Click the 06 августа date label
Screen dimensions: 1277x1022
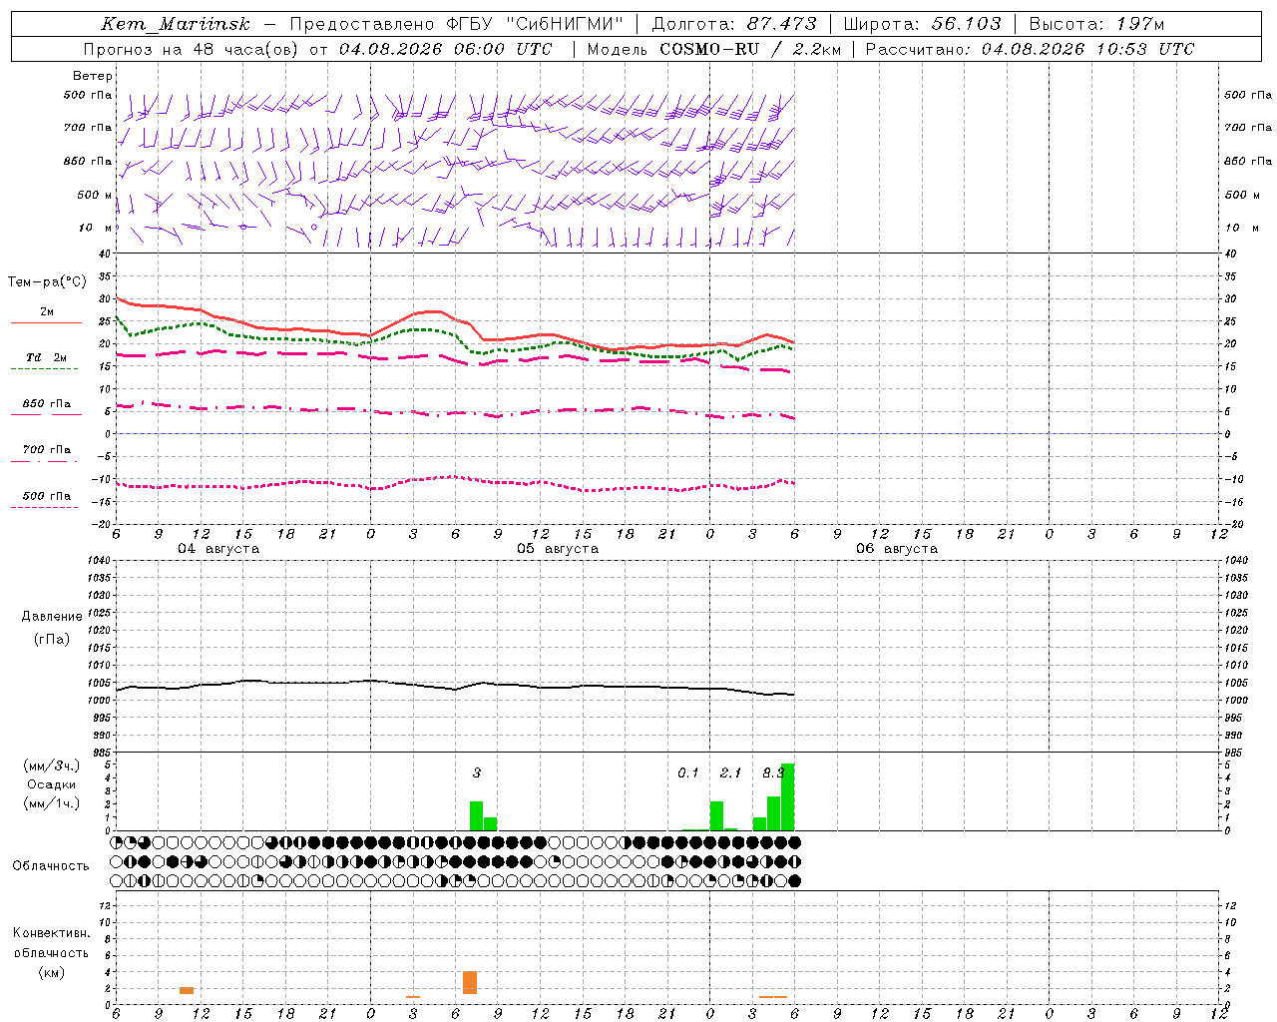[897, 549]
